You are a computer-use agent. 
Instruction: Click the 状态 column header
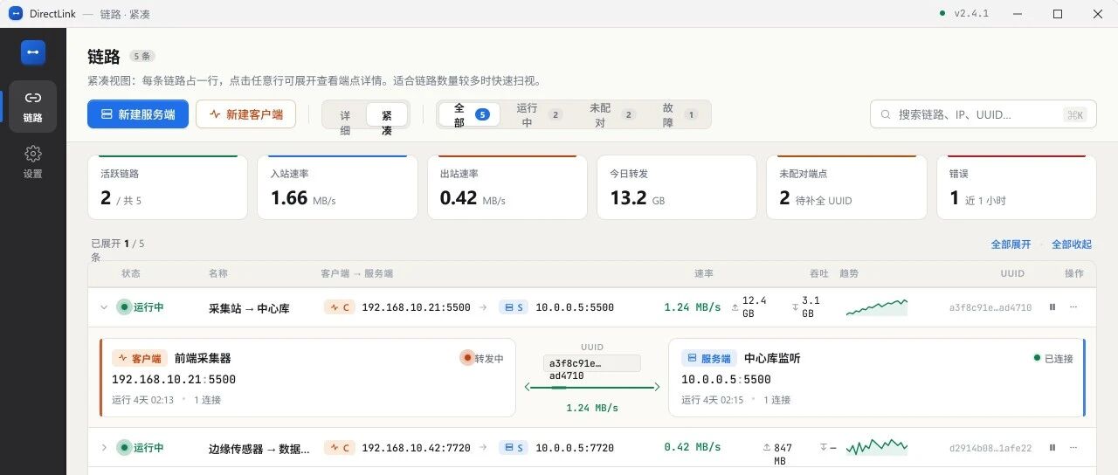click(131, 273)
